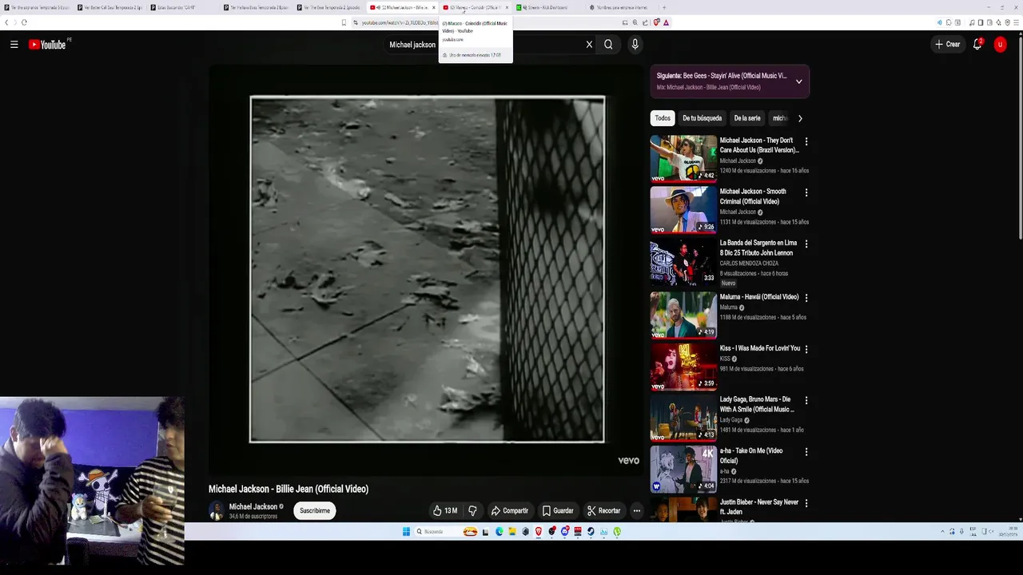Open the Michael Jackson channel name link
The height and width of the screenshot is (575, 1023).
pyautogui.click(x=253, y=506)
